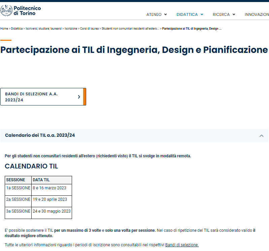This screenshot has width=269, height=251.
Task: Open the INNOVAZIONE menu
Action: pyautogui.click(x=257, y=14)
